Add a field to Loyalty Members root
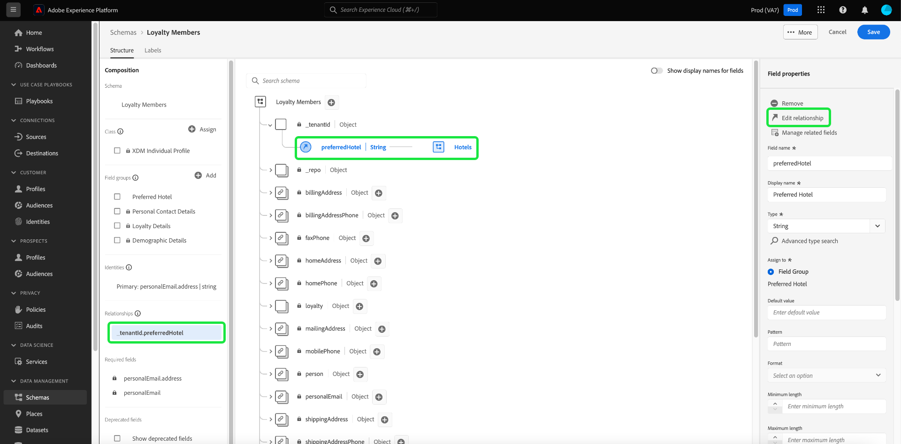Screen dimensions: 901x444 click(x=331, y=102)
